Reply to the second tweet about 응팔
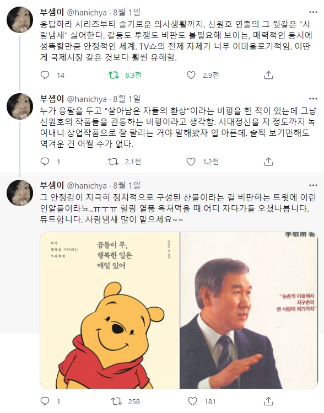The height and width of the screenshot is (413, 324). (x=45, y=162)
